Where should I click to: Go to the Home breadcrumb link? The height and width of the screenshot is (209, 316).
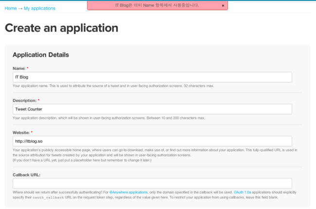coord(11,8)
